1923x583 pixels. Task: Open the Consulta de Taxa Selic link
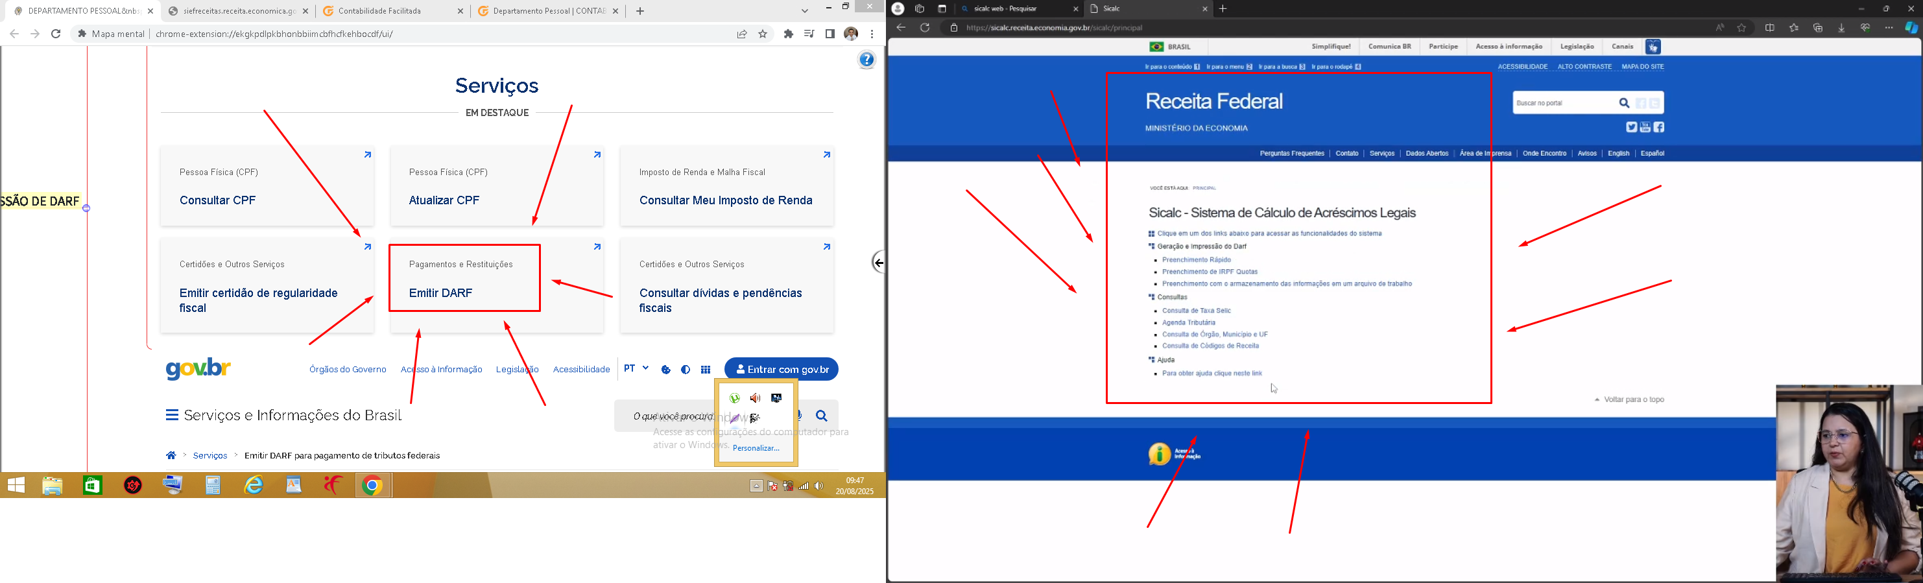pyautogui.click(x=1197, y=311)
